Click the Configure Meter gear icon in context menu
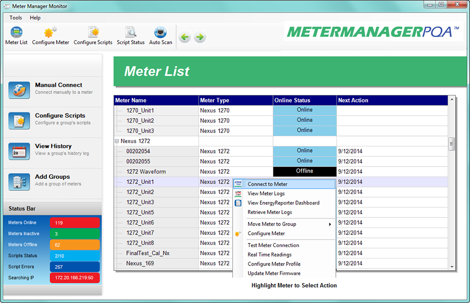 (238, 233)
